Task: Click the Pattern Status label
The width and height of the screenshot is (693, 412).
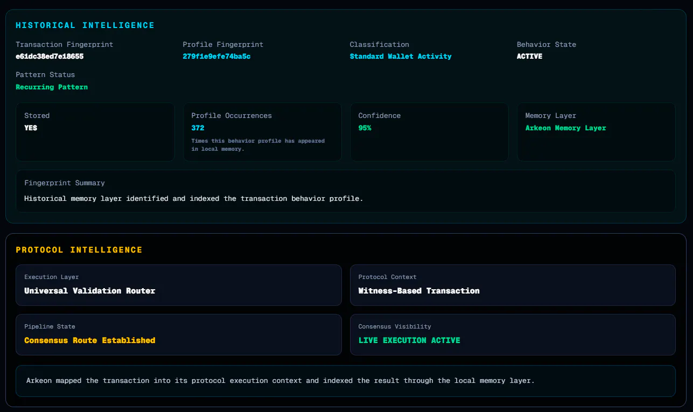Action: click(x=45, y=75)
